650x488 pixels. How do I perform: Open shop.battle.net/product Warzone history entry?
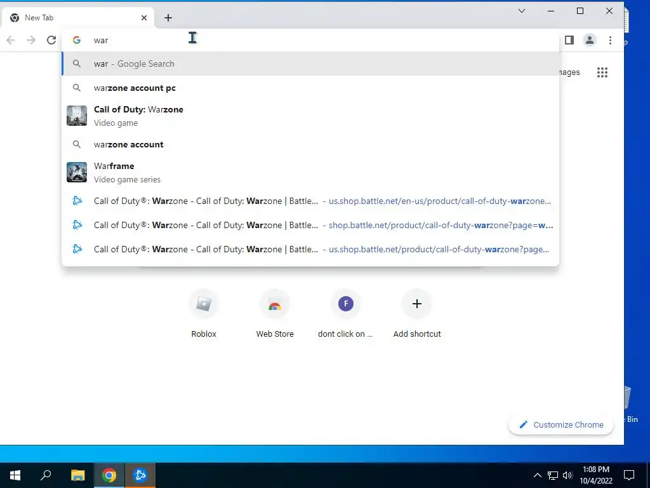310,226
